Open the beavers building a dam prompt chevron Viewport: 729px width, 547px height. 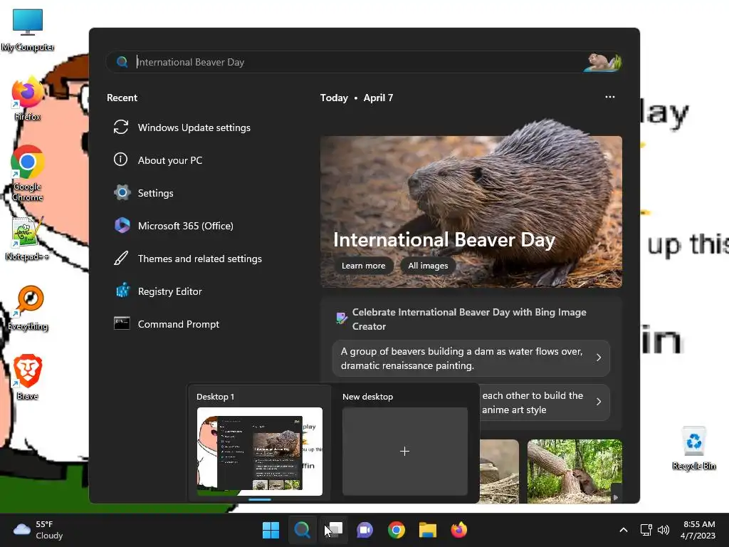coord(599,358)
